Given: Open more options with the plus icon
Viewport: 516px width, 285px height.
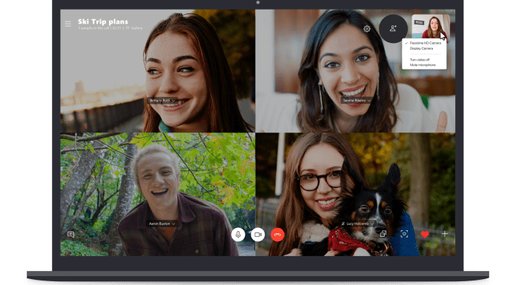Looking at the screenshot, I should [x=445, y=234].
